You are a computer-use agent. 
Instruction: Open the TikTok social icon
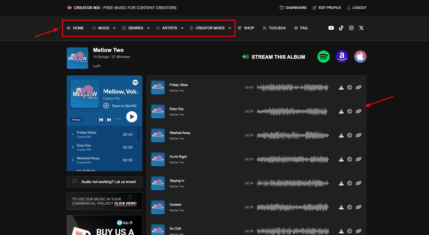point(341,28)
